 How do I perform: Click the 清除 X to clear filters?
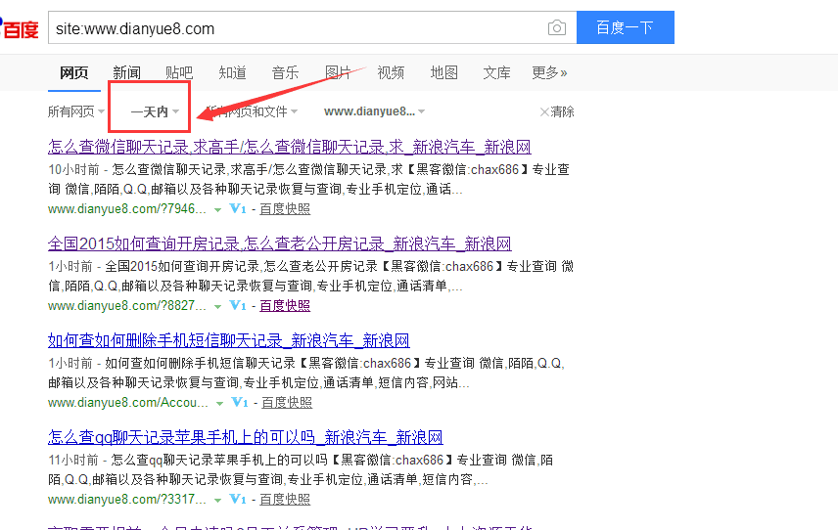(545, 112)
